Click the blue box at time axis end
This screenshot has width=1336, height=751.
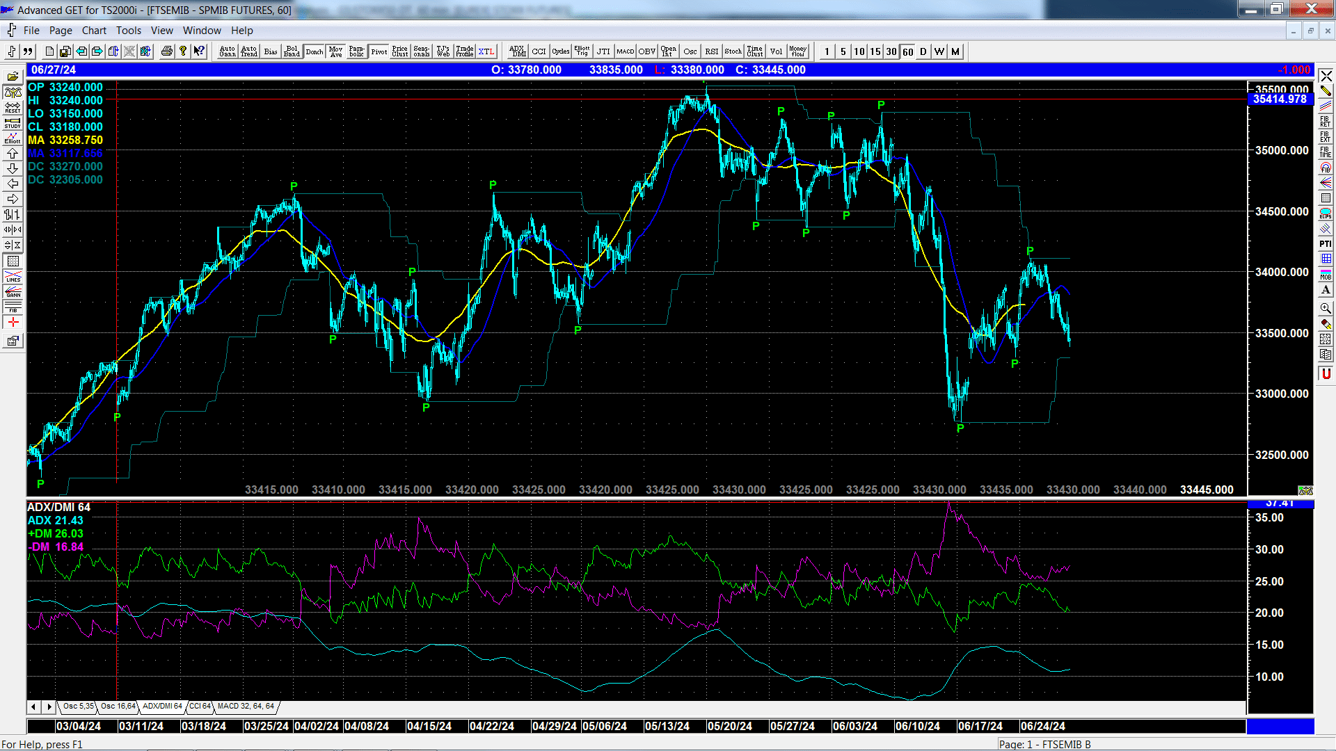coord(1280,726)
